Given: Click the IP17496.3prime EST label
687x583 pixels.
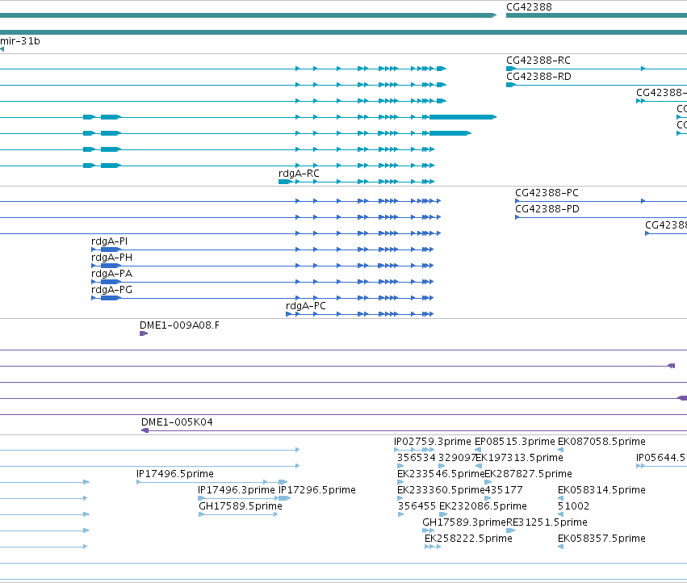Looking at the screenshot, I should (237, 490).
